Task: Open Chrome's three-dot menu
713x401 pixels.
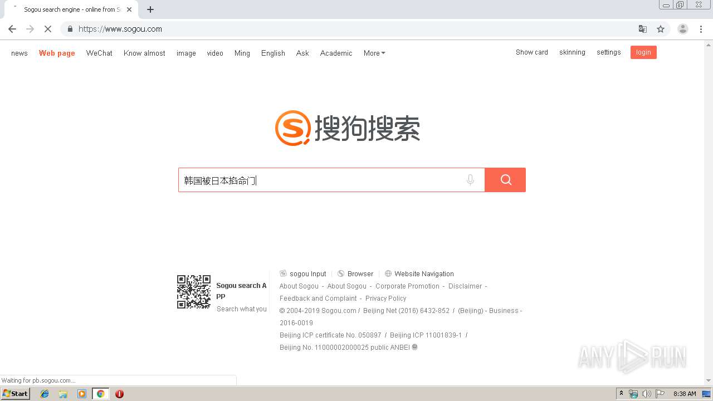Action: point(701,29)
